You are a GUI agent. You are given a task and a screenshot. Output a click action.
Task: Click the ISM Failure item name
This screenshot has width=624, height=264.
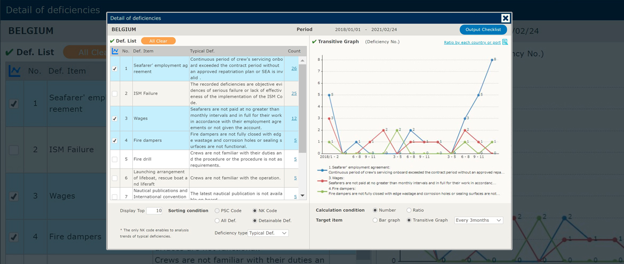[x=146, y=93]
